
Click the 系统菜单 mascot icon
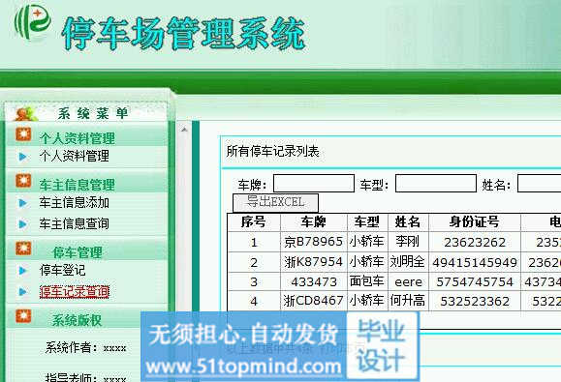point(26,114)
